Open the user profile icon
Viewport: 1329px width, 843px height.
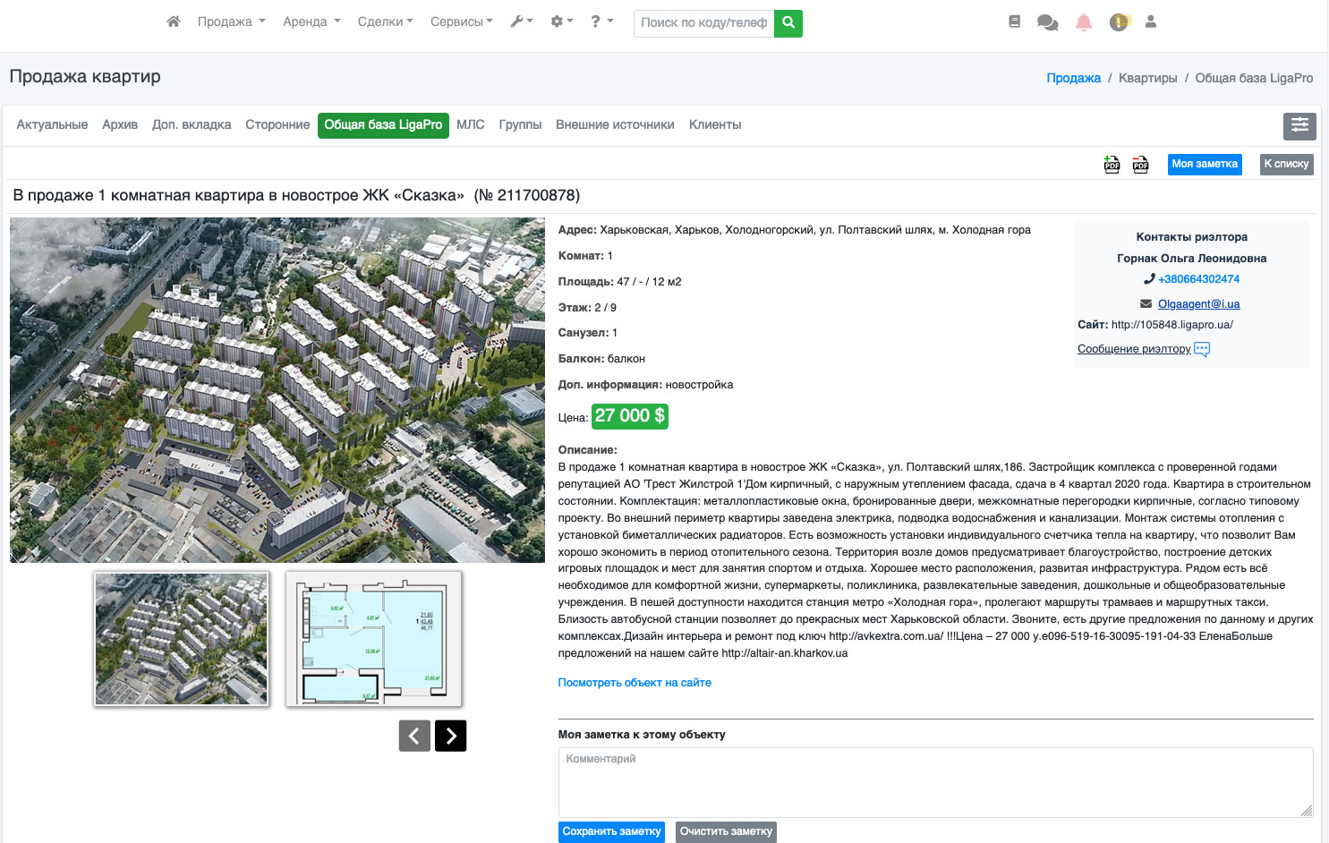click(1151, 21)
